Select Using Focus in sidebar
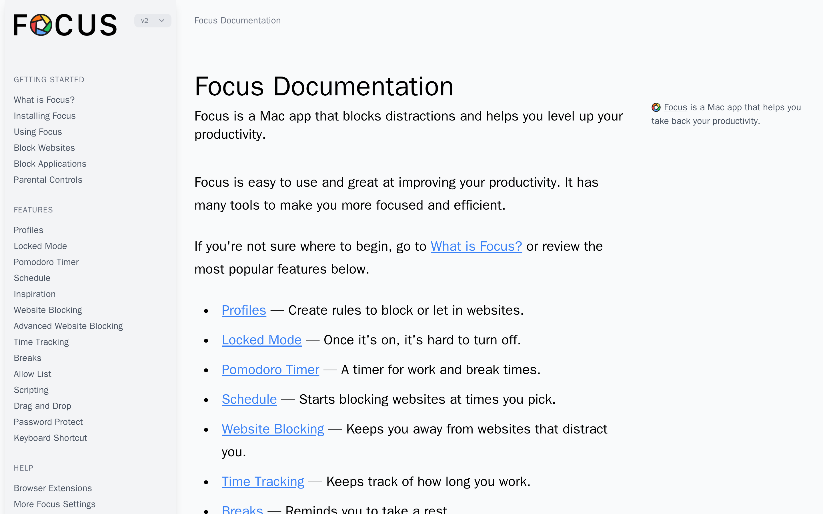Image resolution: width=823 pixels, height=514 pixels. coord(38,132)
